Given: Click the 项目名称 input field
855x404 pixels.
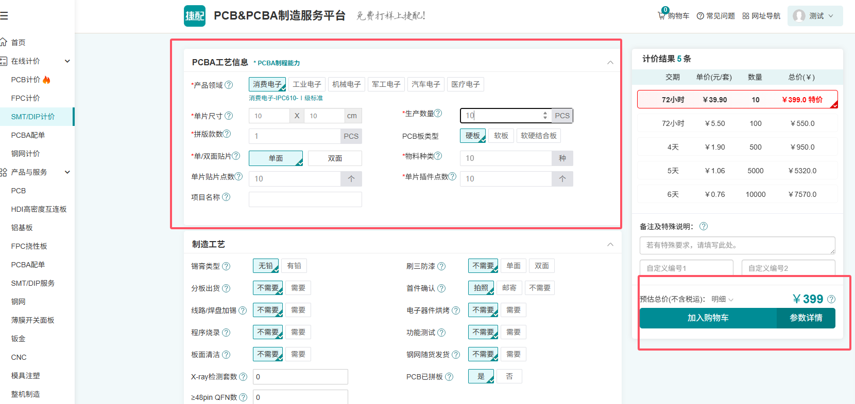Looking at the screenshot, I should point(305,199).
